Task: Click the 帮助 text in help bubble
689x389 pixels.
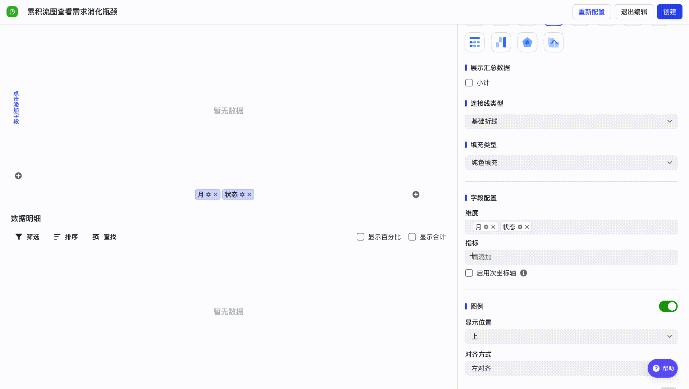Action: (x=668, y=369)
